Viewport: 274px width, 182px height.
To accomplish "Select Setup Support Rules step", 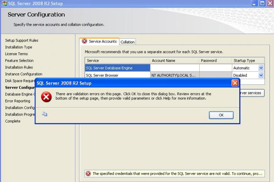I will click(22, 40).
